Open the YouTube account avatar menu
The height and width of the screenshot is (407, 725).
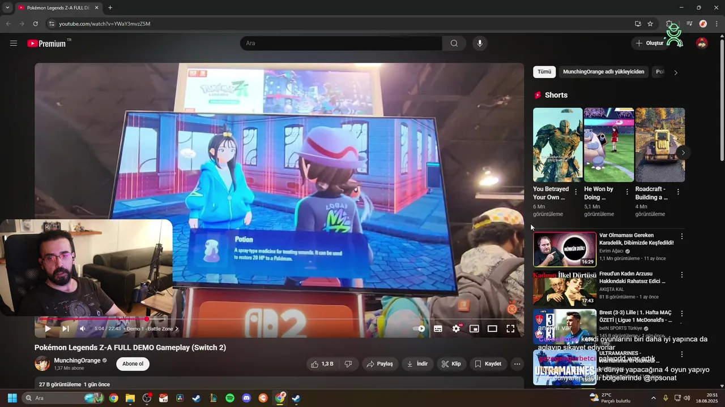coord(702,43)
